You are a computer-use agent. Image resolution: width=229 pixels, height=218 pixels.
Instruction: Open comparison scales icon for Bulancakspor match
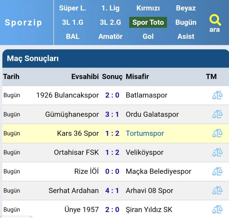[217, 95]
